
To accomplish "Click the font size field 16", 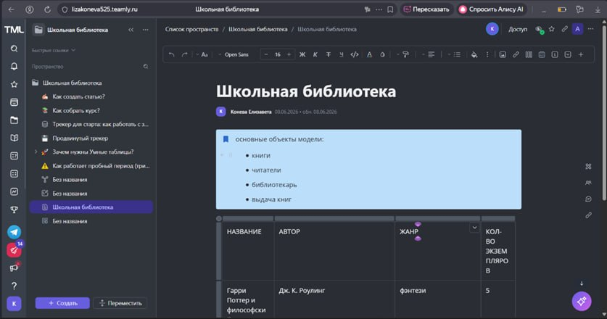I will [278, 54].
